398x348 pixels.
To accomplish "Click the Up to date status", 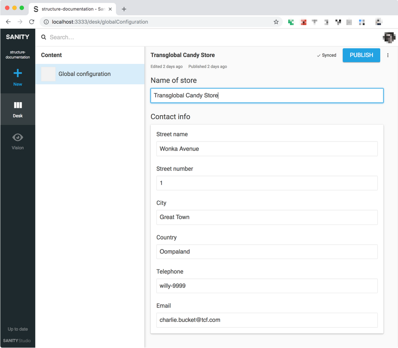I will [18, 329].
